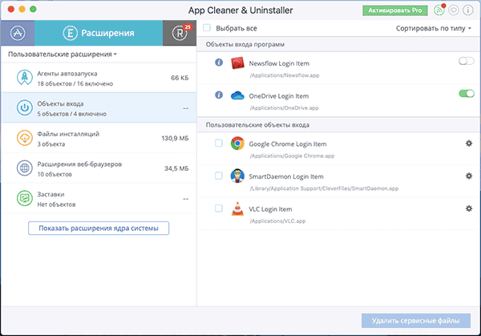Select the Расширения веб-браузеров category

pos(99,168)
